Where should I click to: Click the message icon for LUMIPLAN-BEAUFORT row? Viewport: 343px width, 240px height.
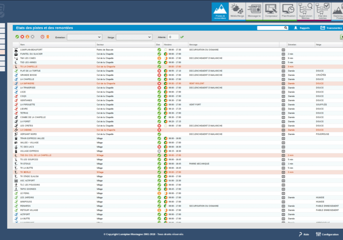[283, 50]
